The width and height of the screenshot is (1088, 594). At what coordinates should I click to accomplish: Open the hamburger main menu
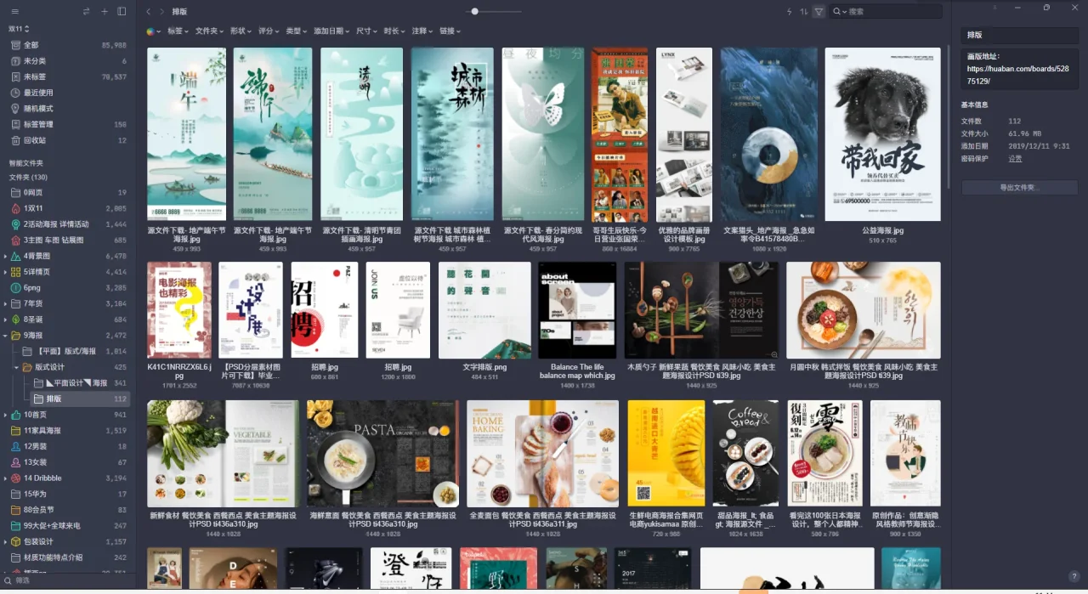[x=15, y=12]
